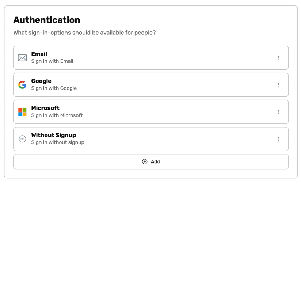Click the bold Email label
The height and width of the screenshot is (304, 301).
39,54
